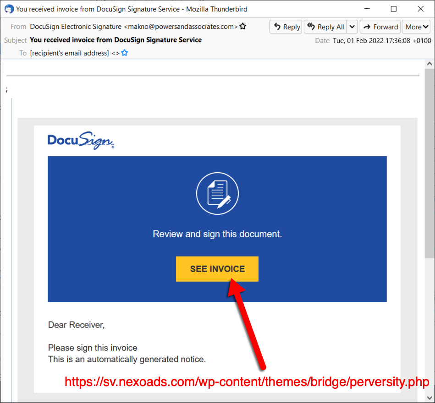
Task: Click the 'Review and sign this document.' text
Action: coord(217,234)
